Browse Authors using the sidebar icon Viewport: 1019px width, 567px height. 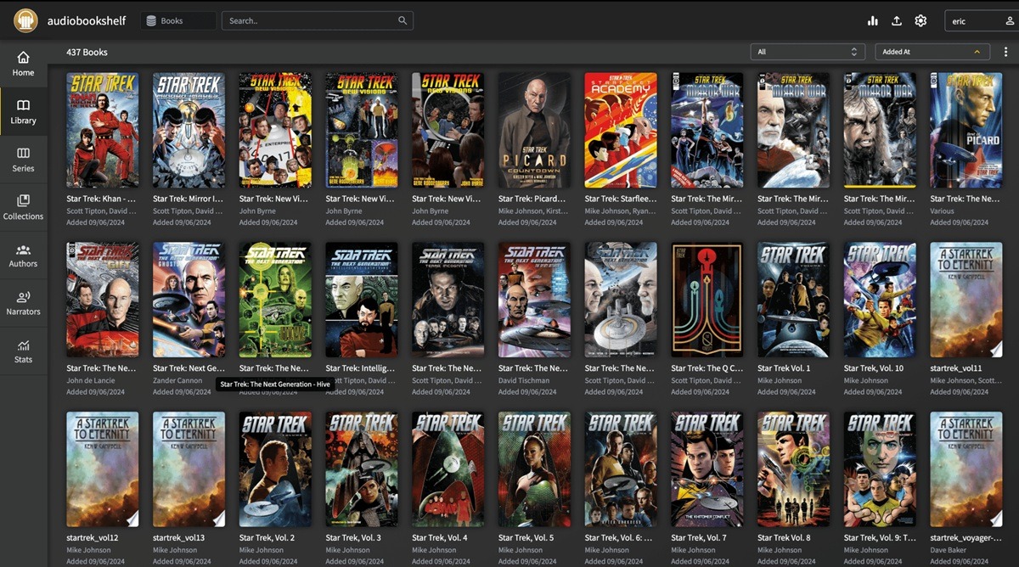pyautogui.click(x=23, y=255)
